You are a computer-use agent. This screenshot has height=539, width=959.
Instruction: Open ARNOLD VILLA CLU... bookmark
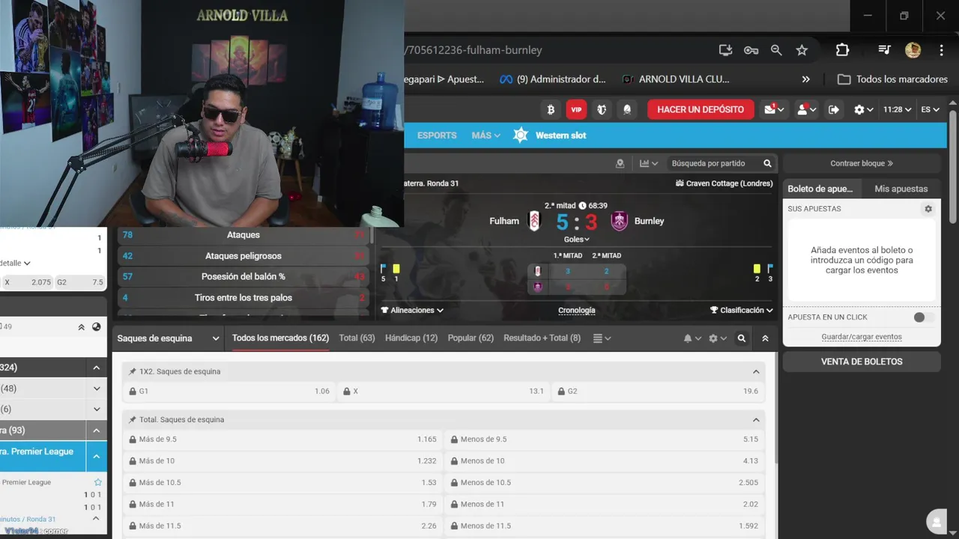click(675, 79)
